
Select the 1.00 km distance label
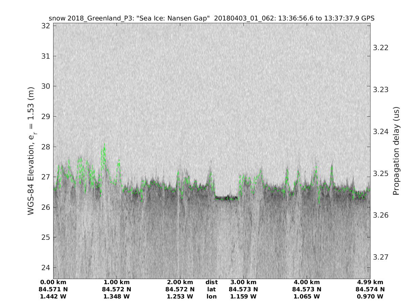tap(117, 282)
